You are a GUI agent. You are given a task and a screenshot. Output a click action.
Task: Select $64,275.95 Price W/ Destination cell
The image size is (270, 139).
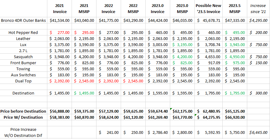coord(208,117)
